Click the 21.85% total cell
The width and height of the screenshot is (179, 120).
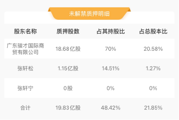pos(153,108)
